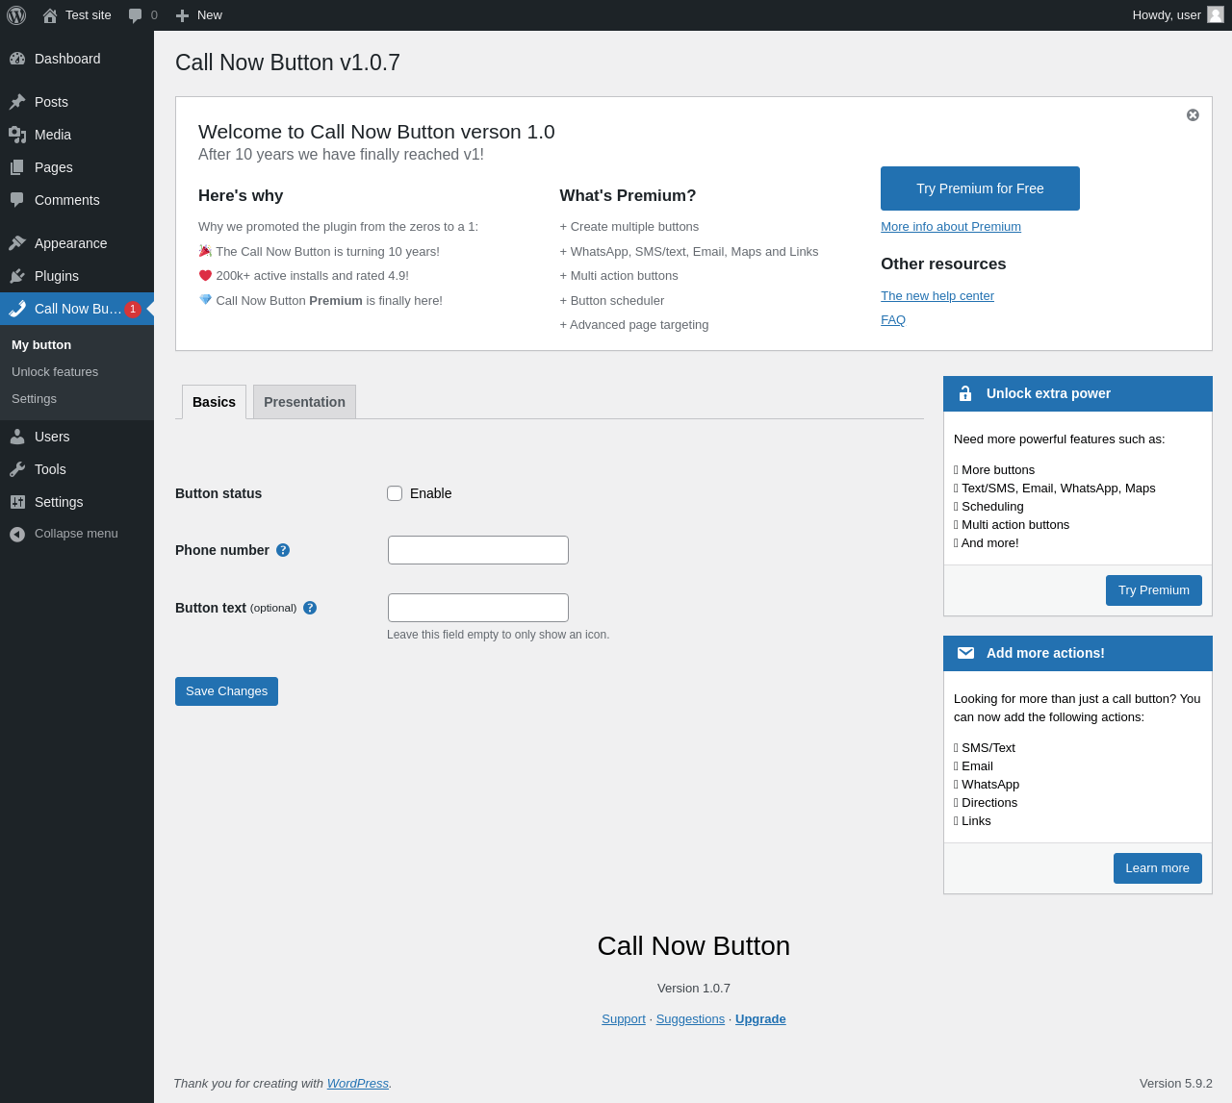The width and height of the screenshot is (1232, 1103).
Task: Click the WordPress logo icon
Action: [16, 15]
